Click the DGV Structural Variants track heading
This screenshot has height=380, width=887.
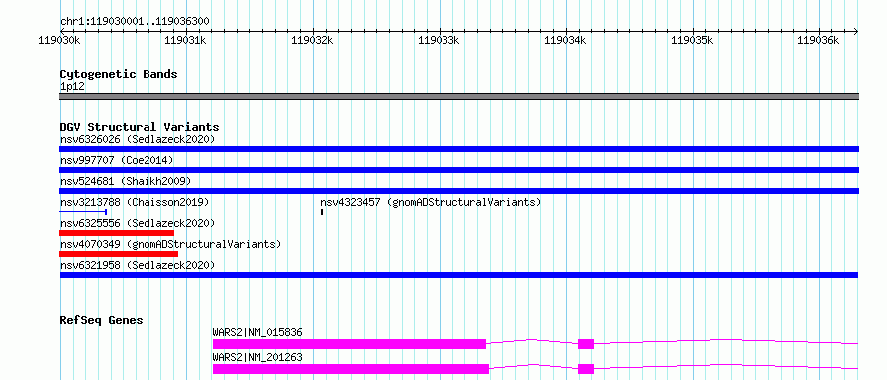click(140, 127)
